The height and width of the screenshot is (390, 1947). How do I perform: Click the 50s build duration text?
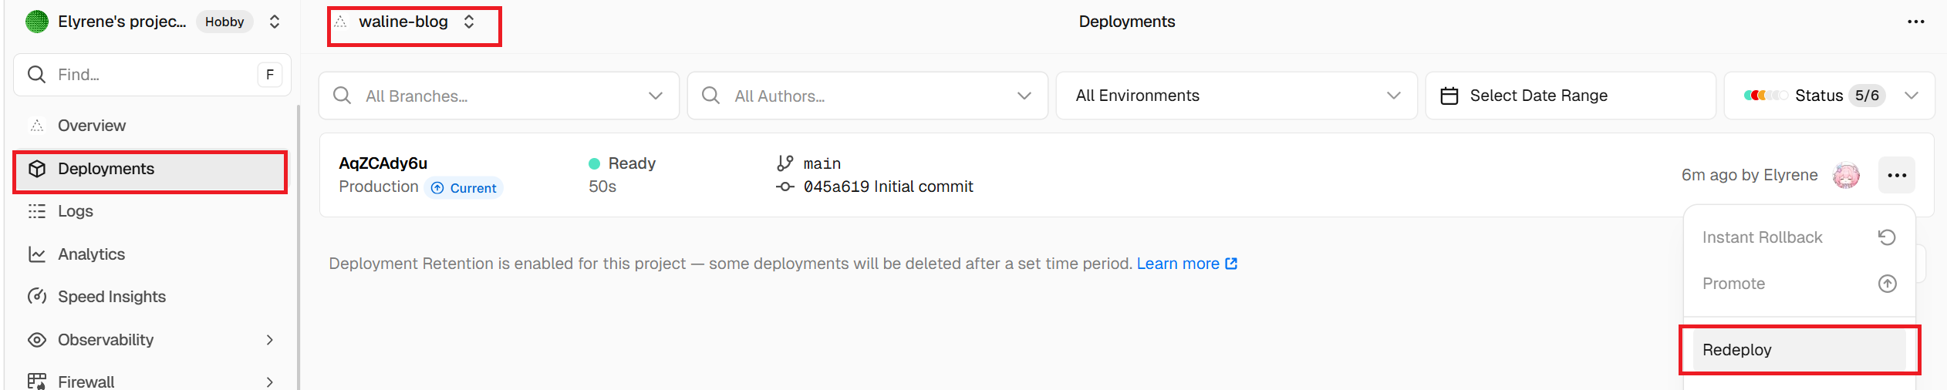point(602,187)
